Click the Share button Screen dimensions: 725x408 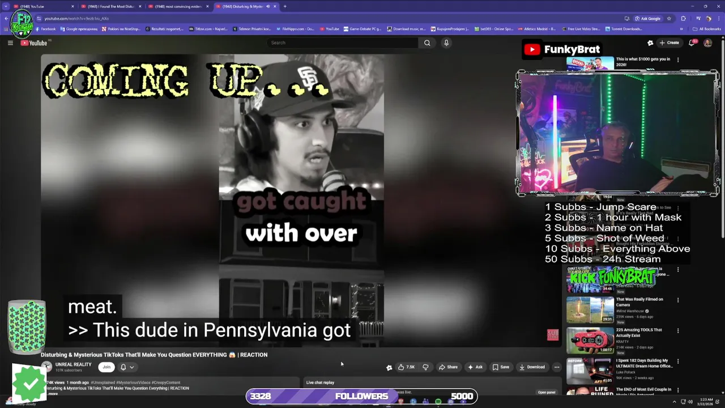point(448,367)
